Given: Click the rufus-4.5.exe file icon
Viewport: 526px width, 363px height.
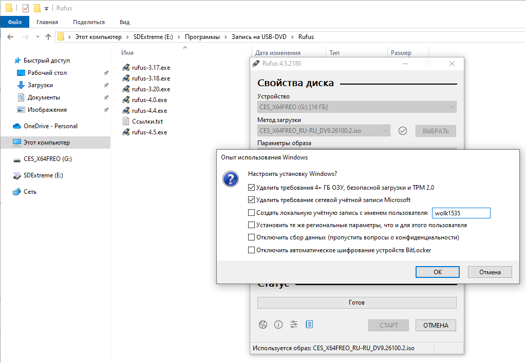Looking at the screenshot, I should (126, 132).
